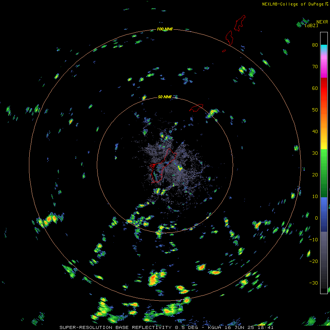Click the -10 value on the dBZ scale
Screen dimensions: 330x330
pyautogui.click(x=313, y=240)
